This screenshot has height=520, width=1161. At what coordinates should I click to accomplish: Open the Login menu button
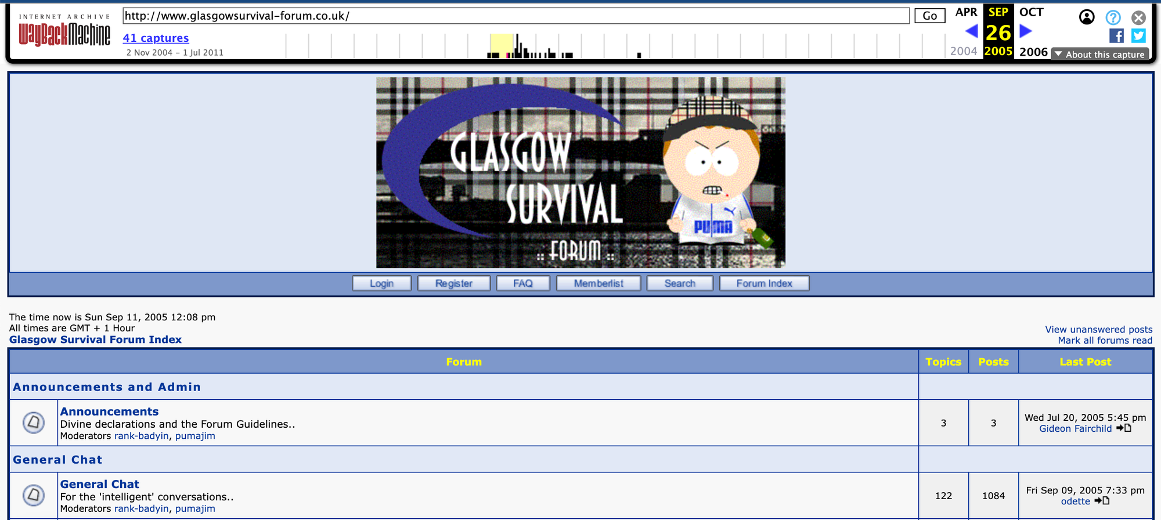pos(381,283)
